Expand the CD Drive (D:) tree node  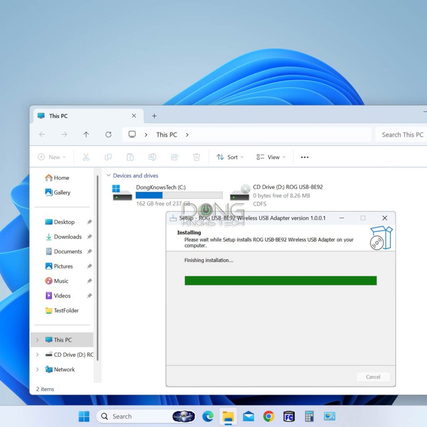[37, 354]
